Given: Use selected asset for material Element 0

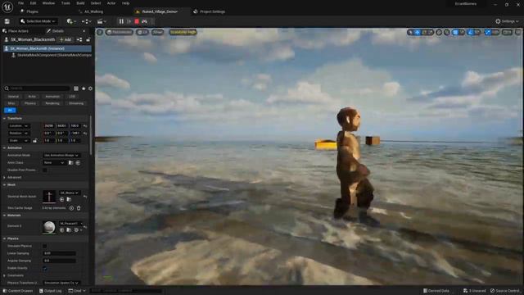Looking at the screenshot, I should pos(62,230).
